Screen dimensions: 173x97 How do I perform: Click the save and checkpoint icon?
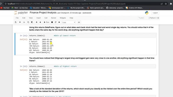16,22
